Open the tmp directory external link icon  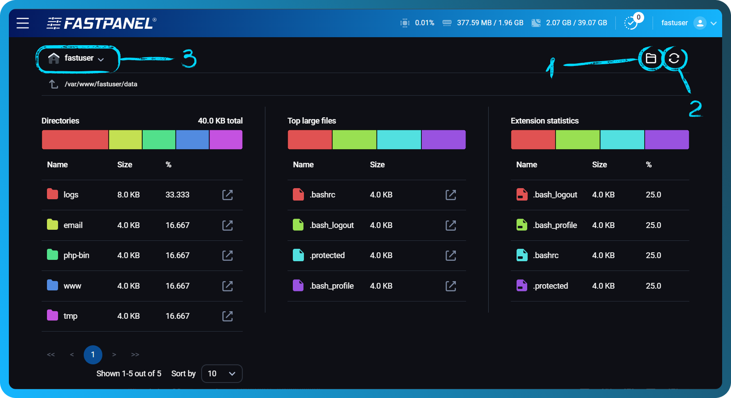tap(227, 316)
